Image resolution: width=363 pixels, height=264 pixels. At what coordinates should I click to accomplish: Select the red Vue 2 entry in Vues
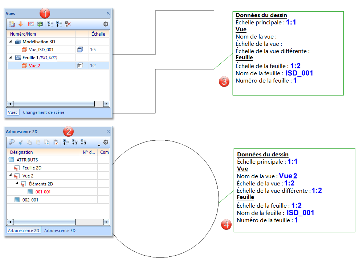(34, 66)
